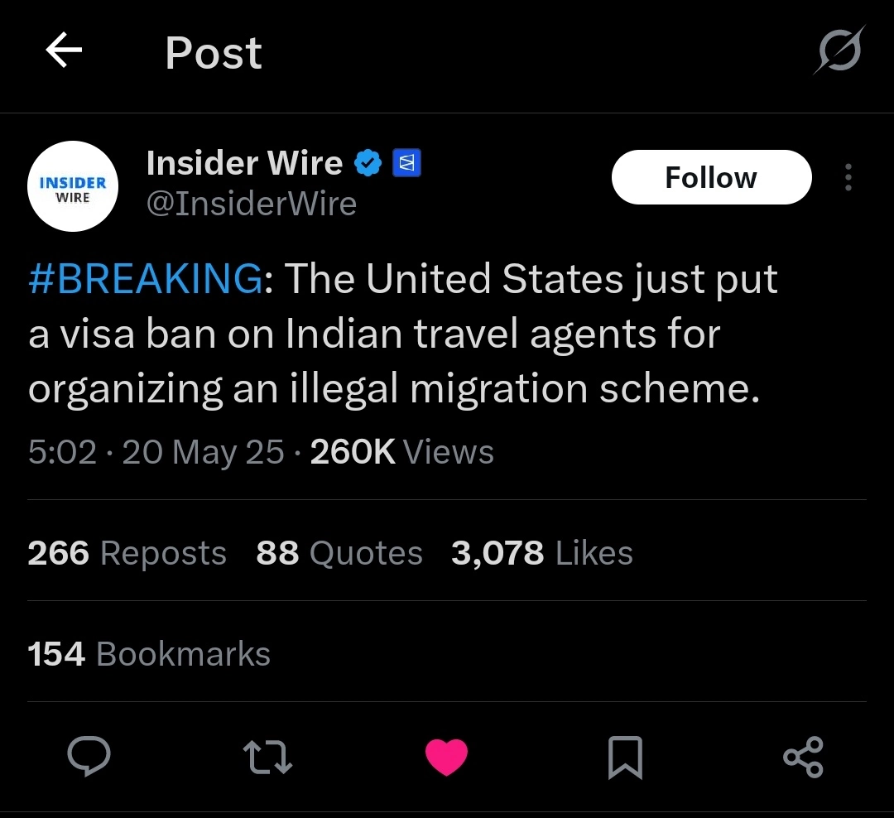Image resolution: width=894 pixels, height=818 pixels.
Task: Repost using the retweet arrows icon
Action: 267,757
